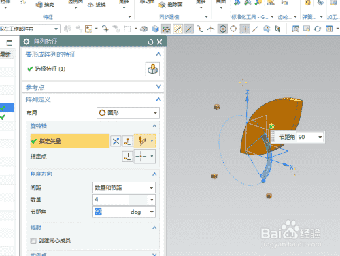Screen dimensions: 340x256
Task: Click the rectangle selection icon
Action: tap(127, 29)
